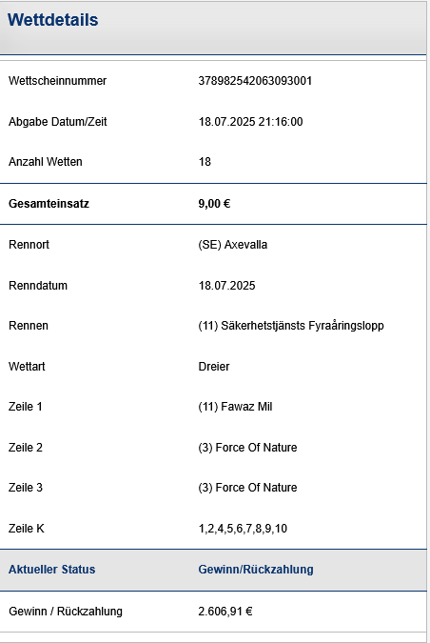Click the Anzahl Wetten value 18
The image size is (430, 643).
pos(205,162)
